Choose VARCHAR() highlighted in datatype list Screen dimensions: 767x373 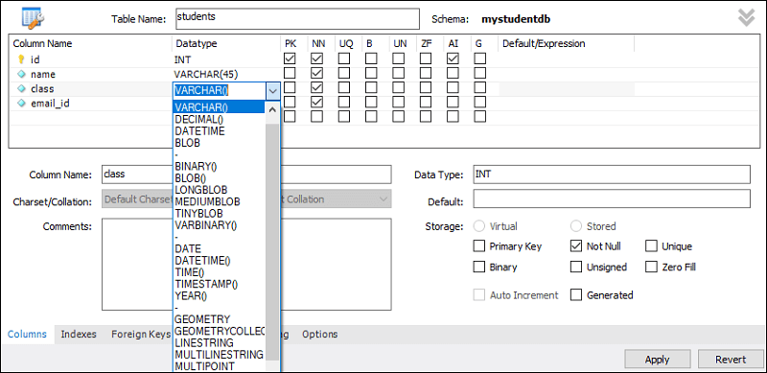click(219, 107)
